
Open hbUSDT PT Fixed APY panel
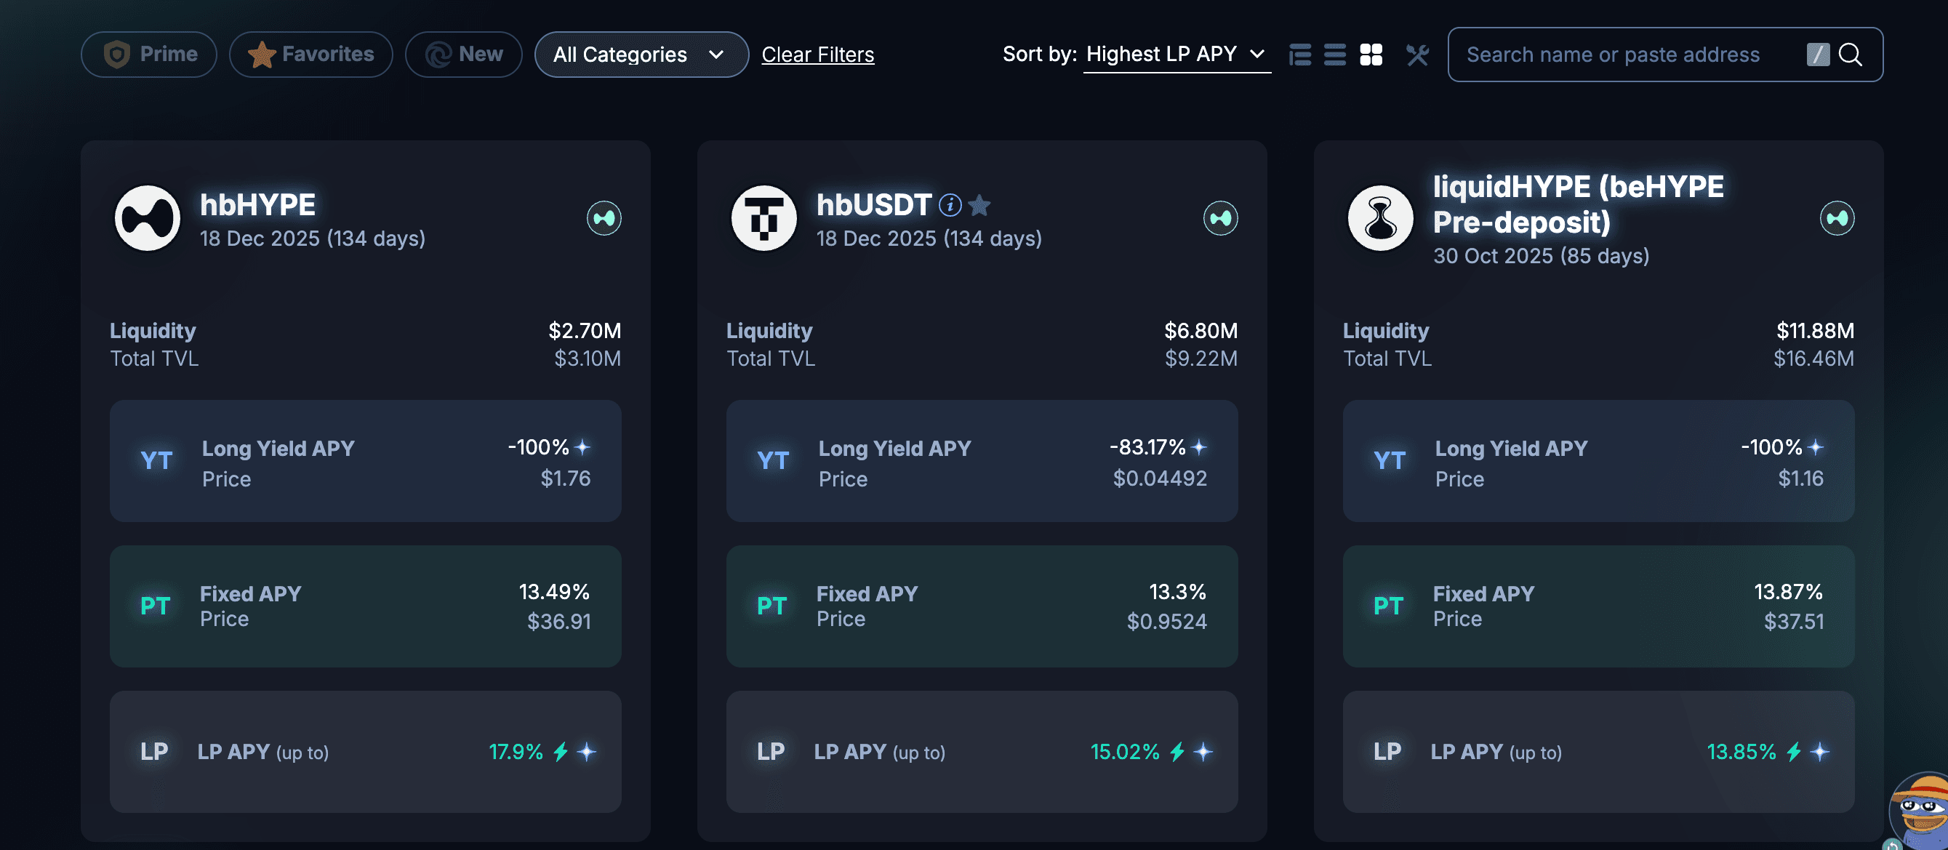click(x=982, y=606)
